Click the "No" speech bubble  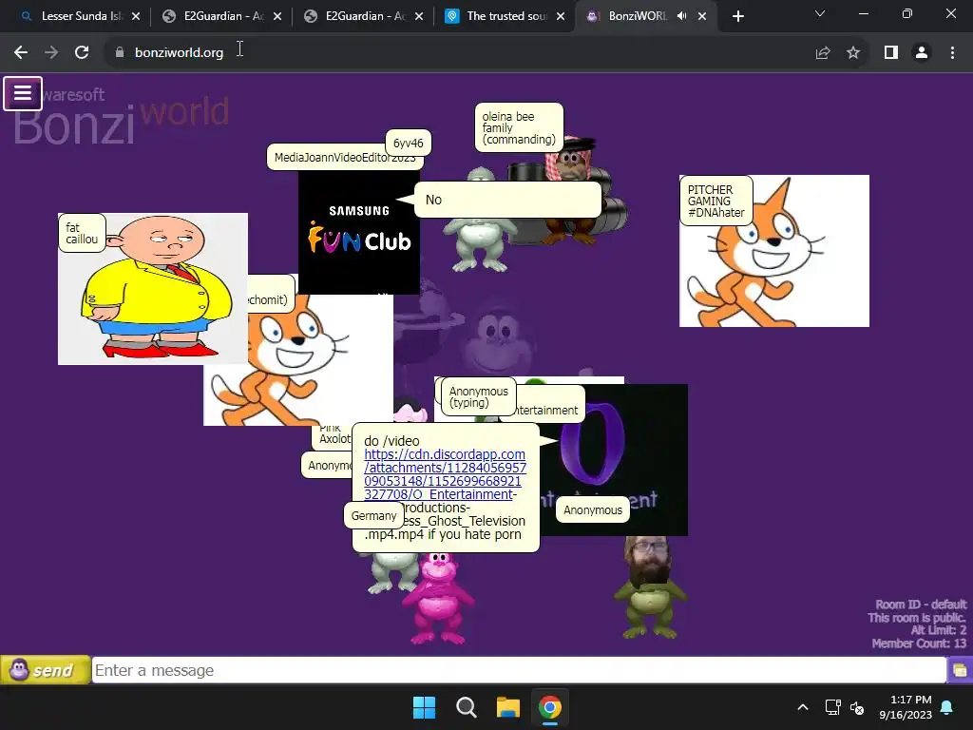pos(507,200)
